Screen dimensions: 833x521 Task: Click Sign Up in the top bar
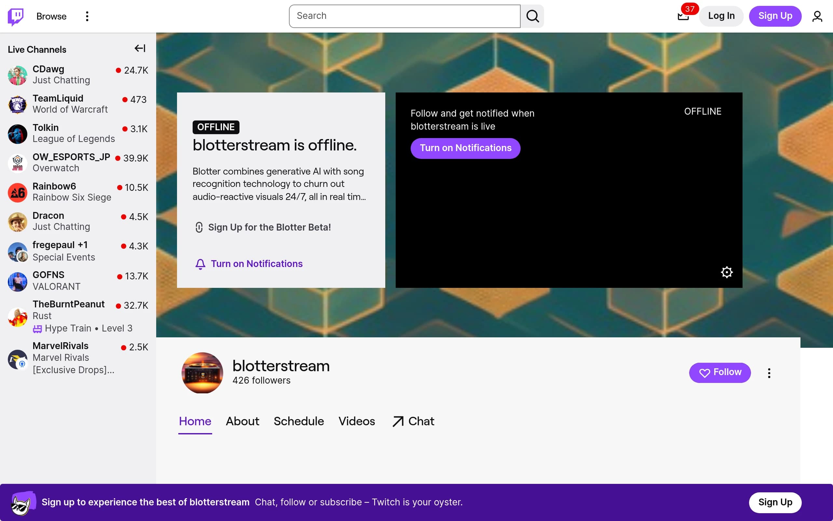click(x=775, y=16)
